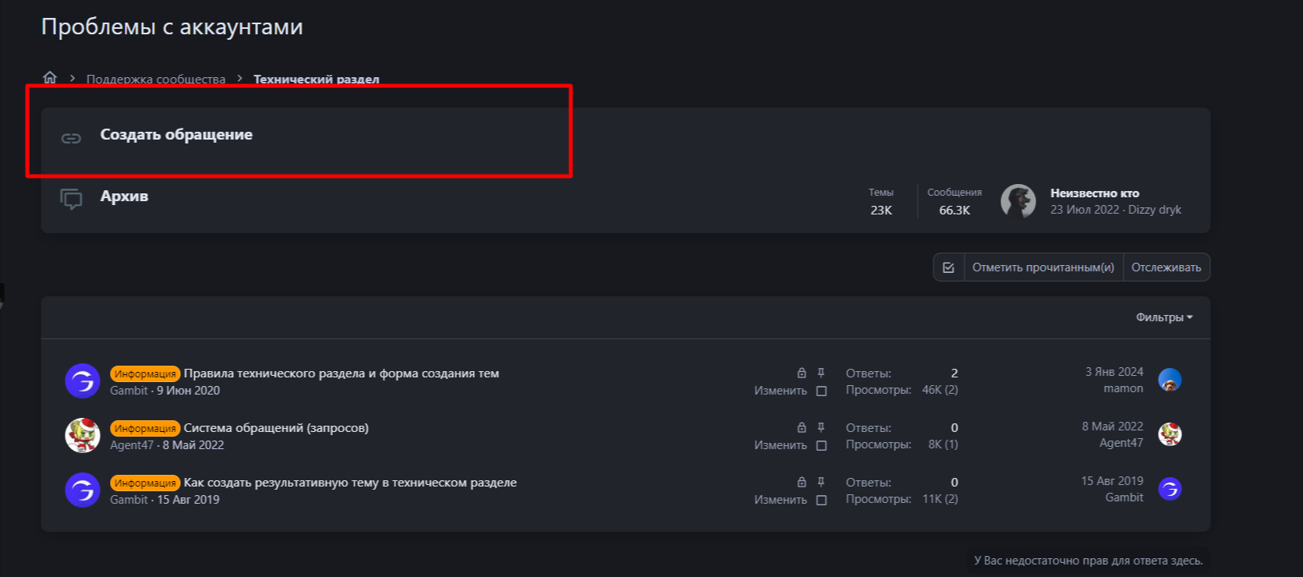The image size is (1303, 577).
Task: Click Изменить on the Система обращений row
Action: coord(780,445)
